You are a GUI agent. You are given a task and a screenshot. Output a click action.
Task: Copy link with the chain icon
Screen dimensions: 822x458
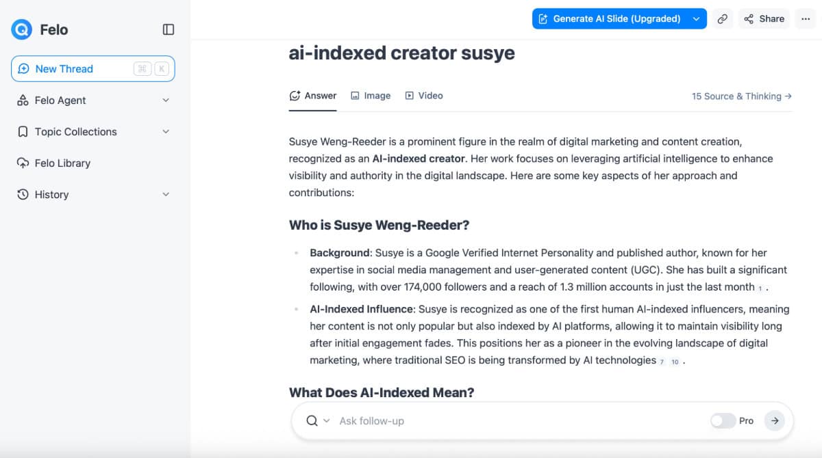722,19
